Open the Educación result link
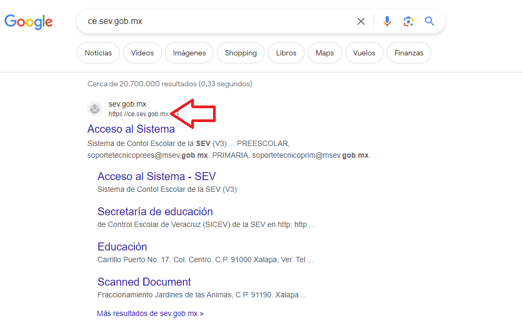 point(122,247)
